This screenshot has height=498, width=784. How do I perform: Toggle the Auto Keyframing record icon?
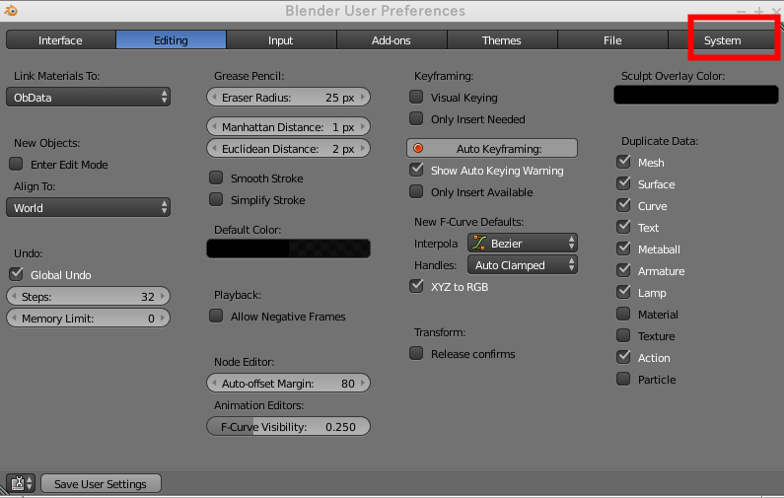pyautogui.click(x=418, y=149)
